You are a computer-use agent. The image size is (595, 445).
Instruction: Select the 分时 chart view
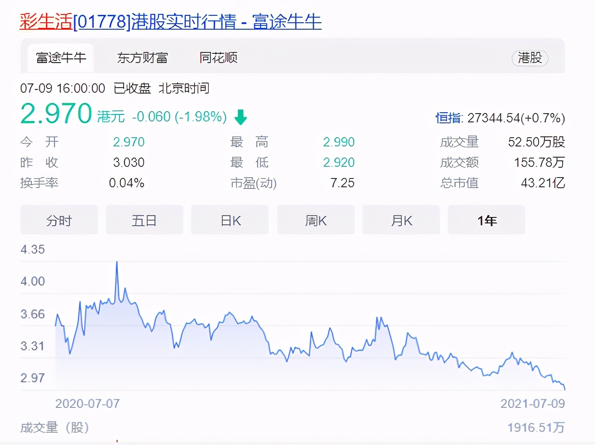[x=59, y=220]
